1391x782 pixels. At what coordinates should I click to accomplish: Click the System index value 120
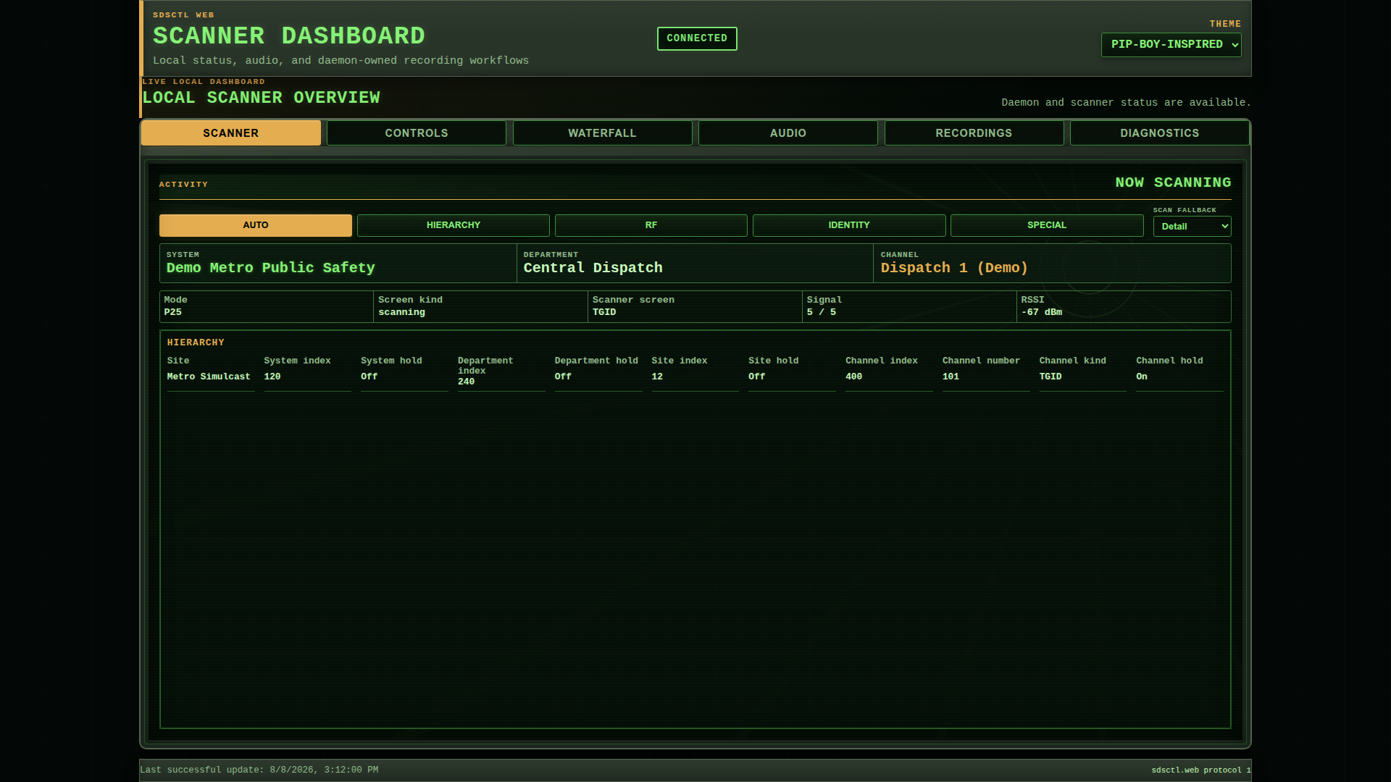(x=272, y=377)
